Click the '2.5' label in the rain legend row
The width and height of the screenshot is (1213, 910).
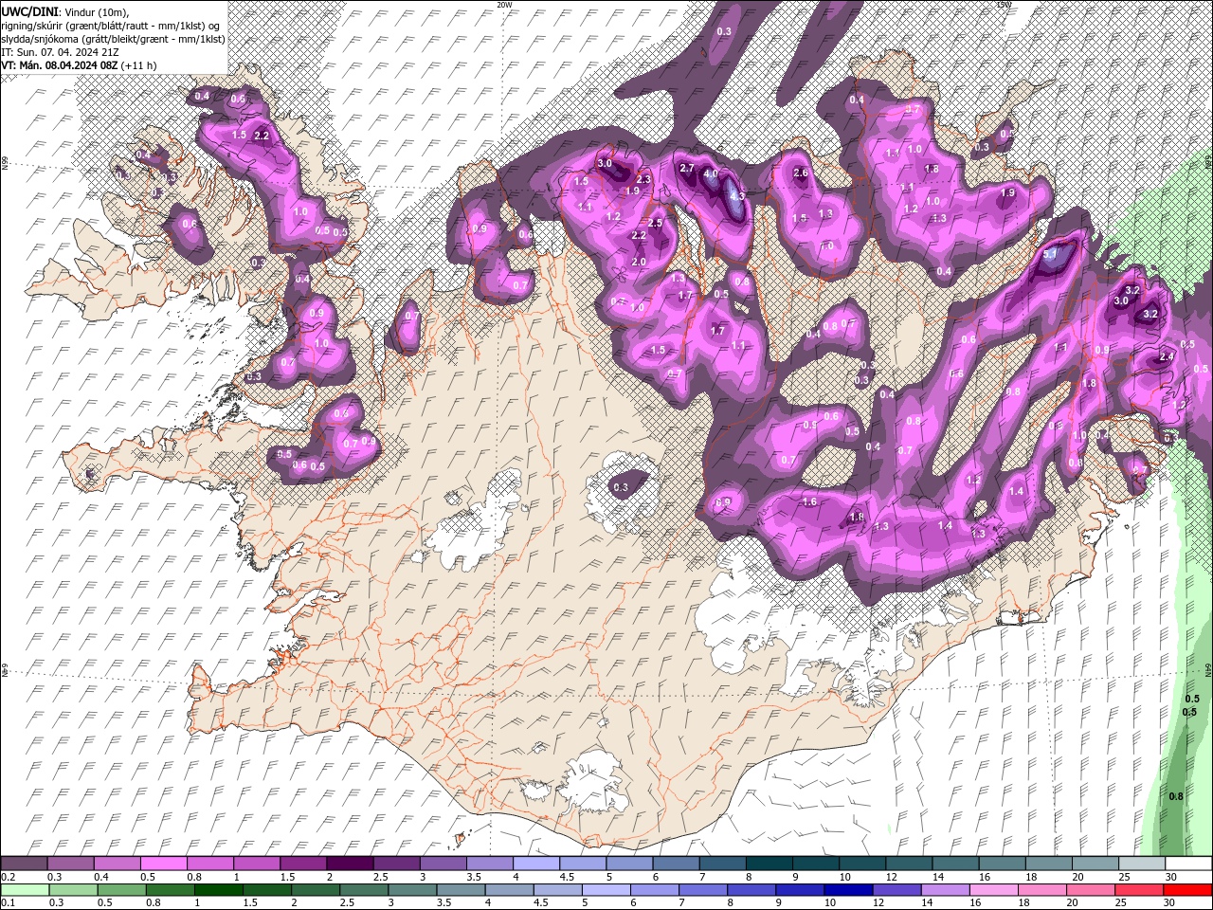347,902
